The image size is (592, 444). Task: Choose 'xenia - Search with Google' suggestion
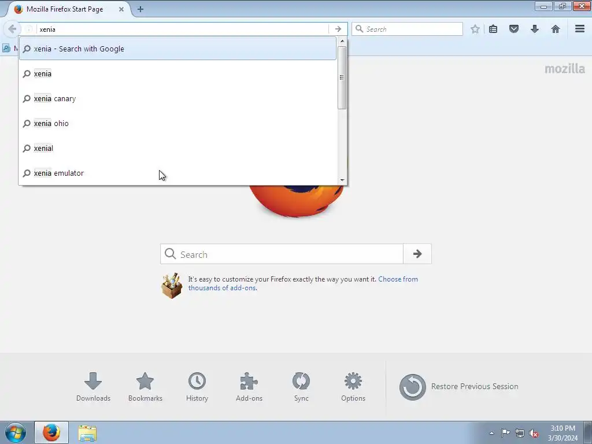tap(177, 49)
